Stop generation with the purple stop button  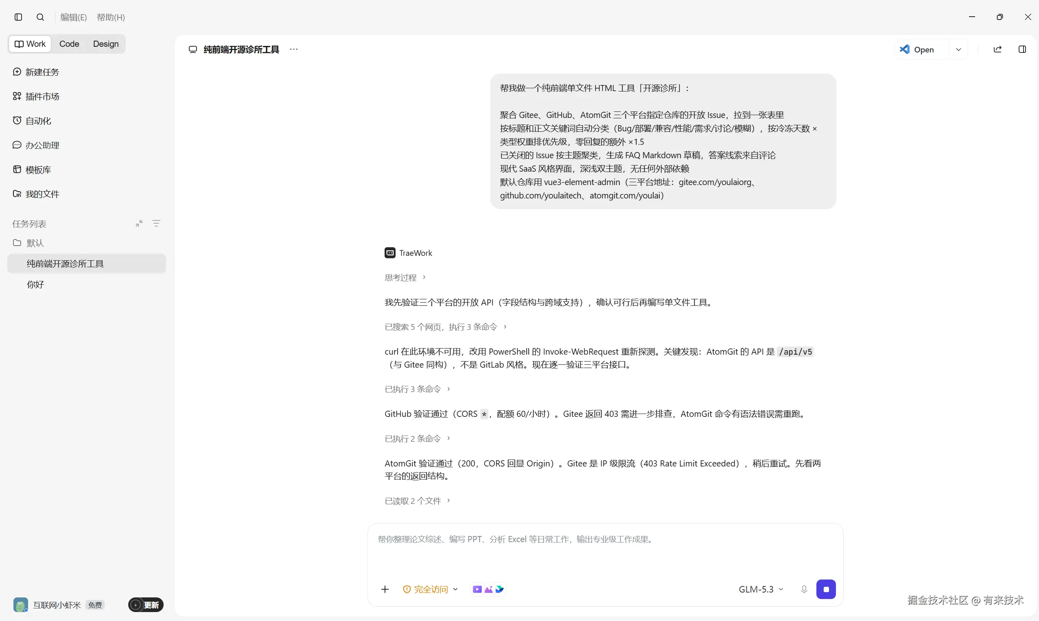coord(826,589)
